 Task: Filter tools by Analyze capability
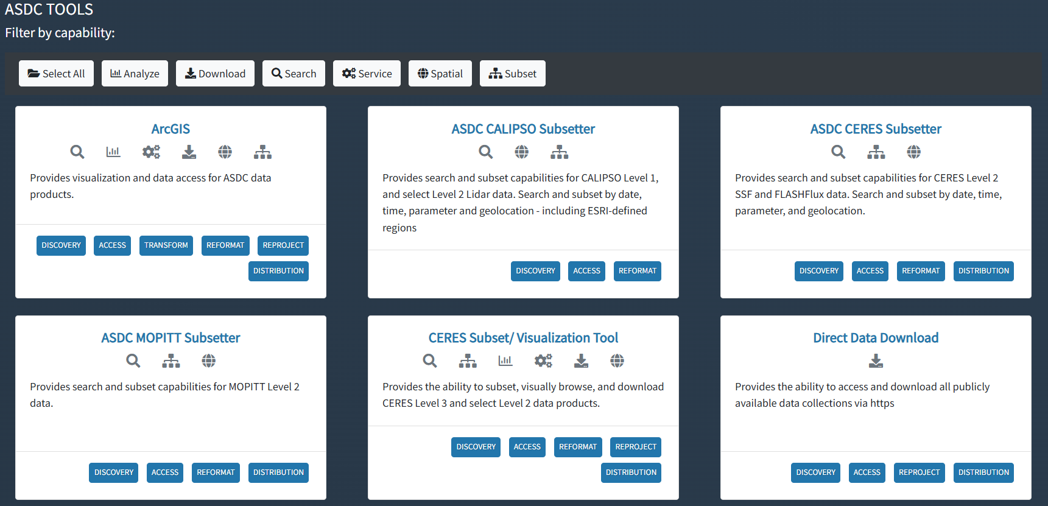pyautogui.click(x=135, y=74)
